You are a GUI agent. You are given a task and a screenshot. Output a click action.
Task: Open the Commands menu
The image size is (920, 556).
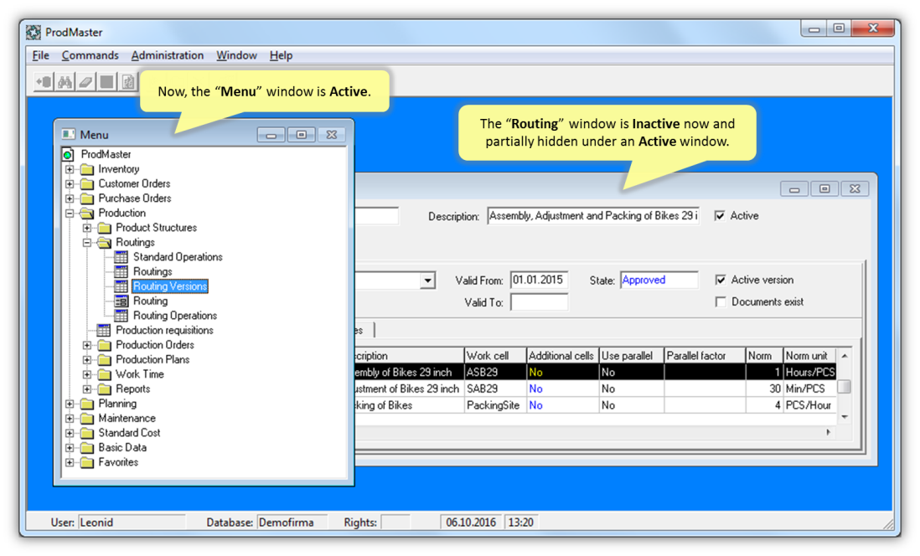pos(90,55)
